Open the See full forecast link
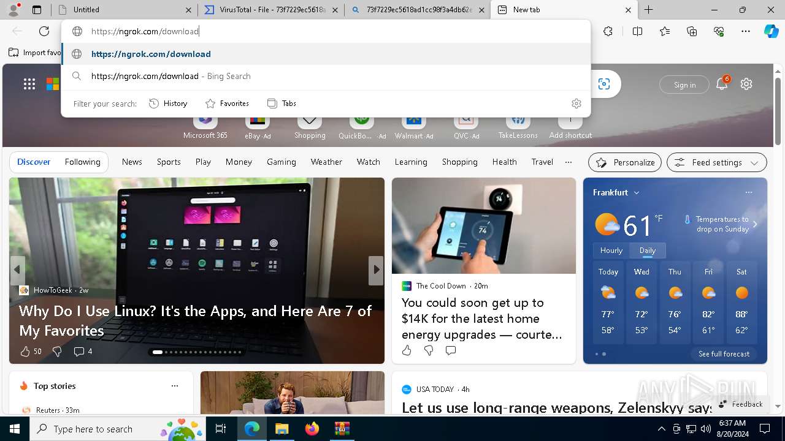The width and height of the screenshot is (785, 441). 724,354
